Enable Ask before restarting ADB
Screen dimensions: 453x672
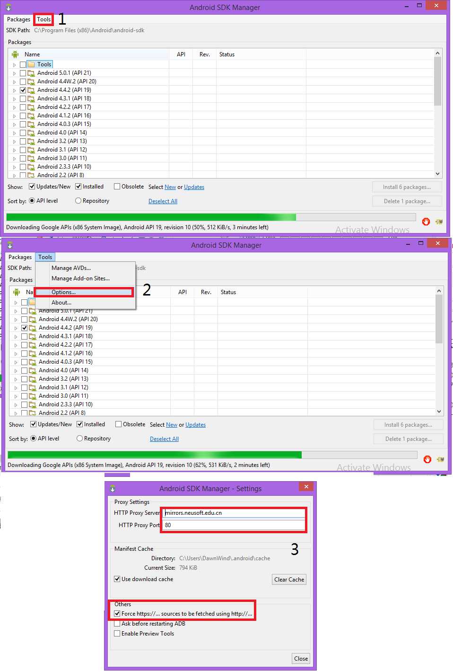coord(117,624)
